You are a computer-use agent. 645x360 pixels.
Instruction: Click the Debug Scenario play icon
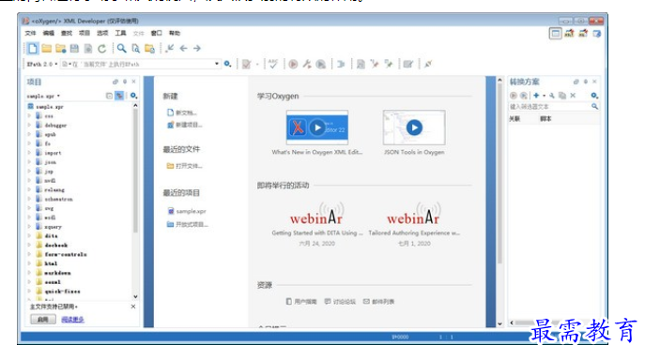click(x=321, y=64)
